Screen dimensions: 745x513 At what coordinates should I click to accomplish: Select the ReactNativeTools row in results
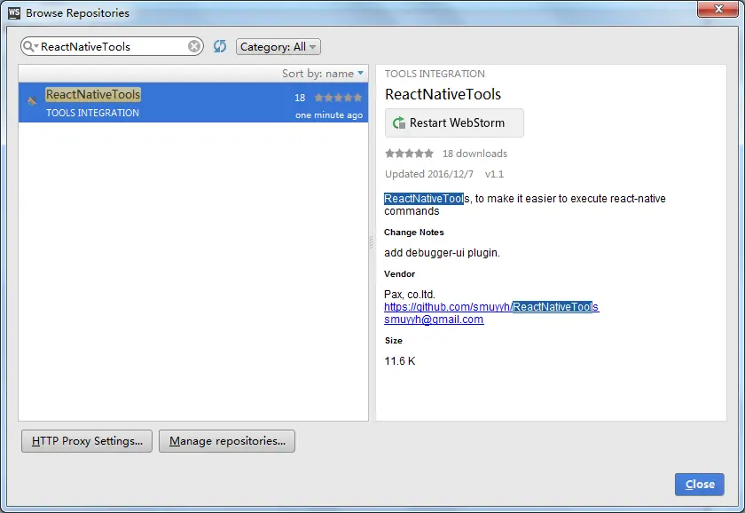tap(193, 103)
